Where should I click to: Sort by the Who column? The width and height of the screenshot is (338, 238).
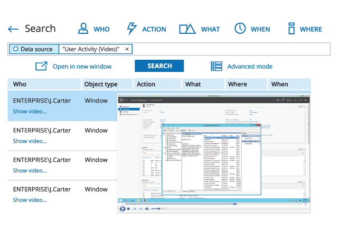[x=44, y=84]
